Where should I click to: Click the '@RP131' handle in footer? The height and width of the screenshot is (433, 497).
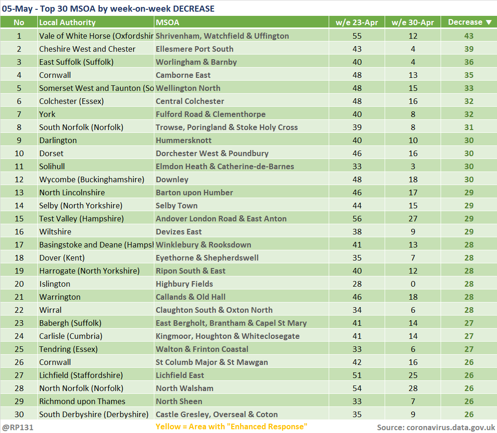pyautogui.click(x=17, y=427)
